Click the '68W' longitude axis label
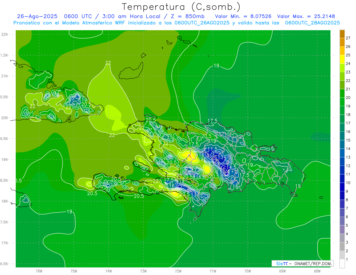This screenshot has height=275, width=356. tap(317, 271)
